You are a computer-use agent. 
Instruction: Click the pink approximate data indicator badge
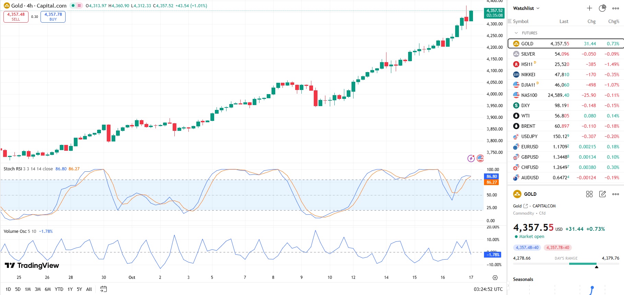click(x=79, y=5)
